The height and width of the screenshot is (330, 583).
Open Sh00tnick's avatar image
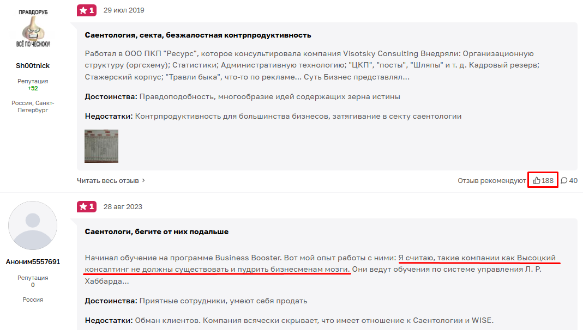tap(33, 28)
